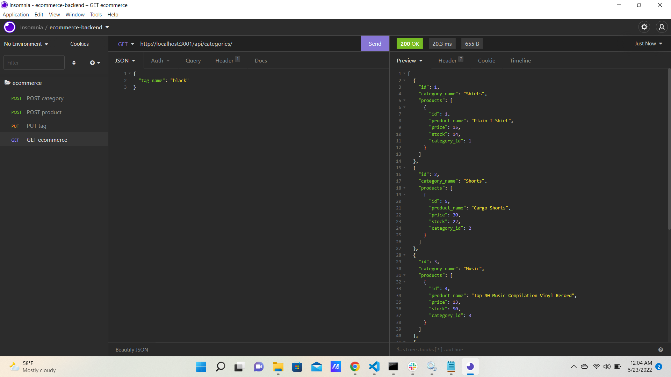Select the POST category request
The width and height of the screenshot is (671, 377).
point(54,98)
